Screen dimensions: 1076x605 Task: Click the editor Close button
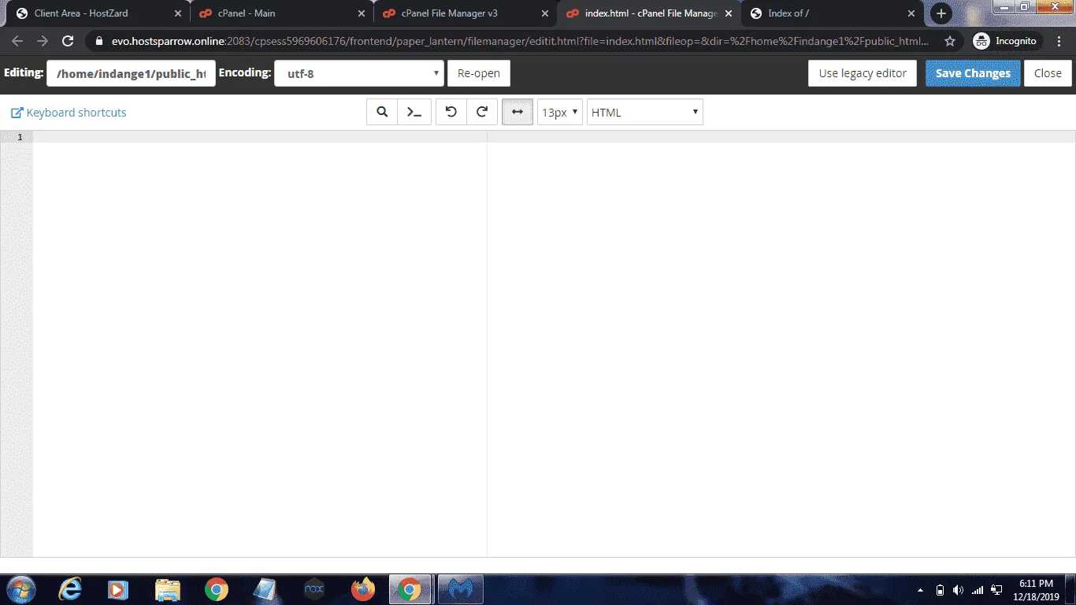pos(1048,73)
